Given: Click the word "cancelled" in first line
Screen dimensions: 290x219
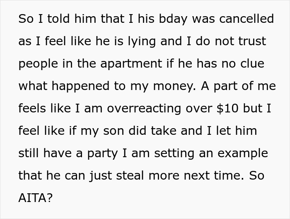Looking at the screenshot, I should [247, 19].
